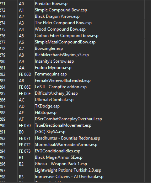151x183 pixels.
Task: Select The Elder Compound Bow.esp
Action: click(63, 23)
